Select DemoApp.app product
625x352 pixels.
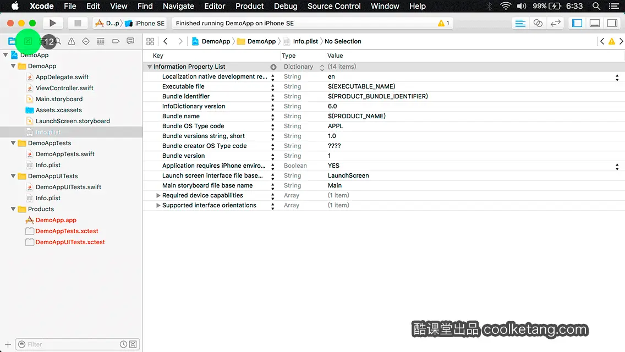coord(56,220)
